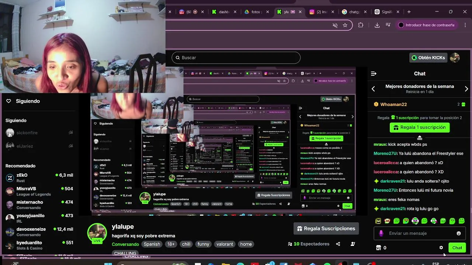This screenshot has width=472, height=265.
Task: Click ESP language indicator in taskbar
Action: click(435, 264)
